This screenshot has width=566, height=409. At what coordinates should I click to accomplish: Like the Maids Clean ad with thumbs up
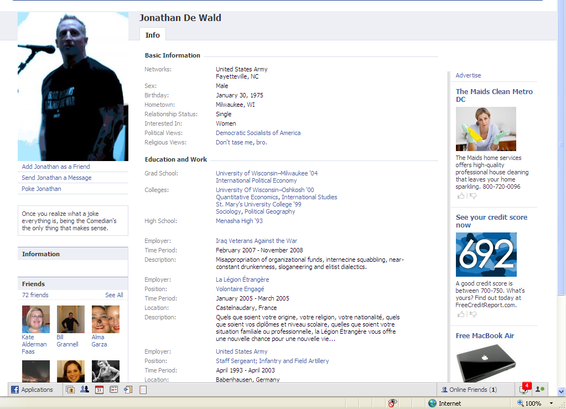[461, 196]
